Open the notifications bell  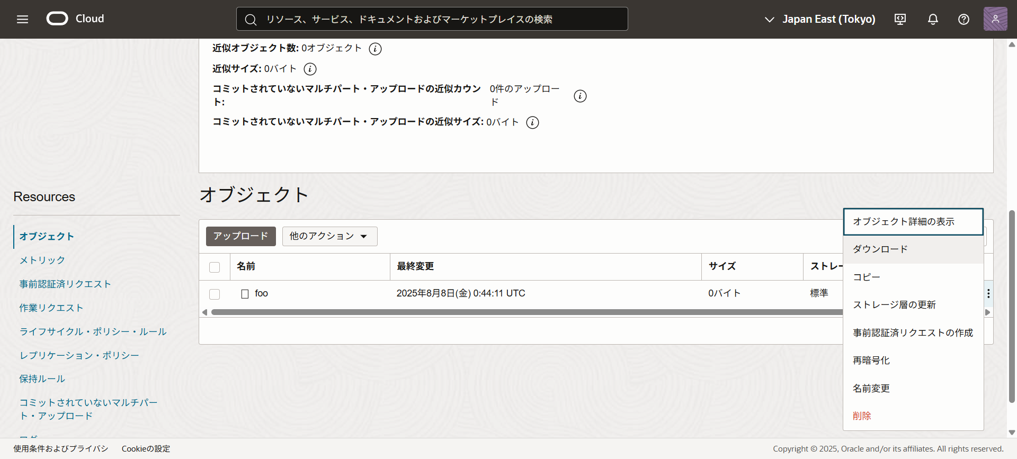(933, 19)
